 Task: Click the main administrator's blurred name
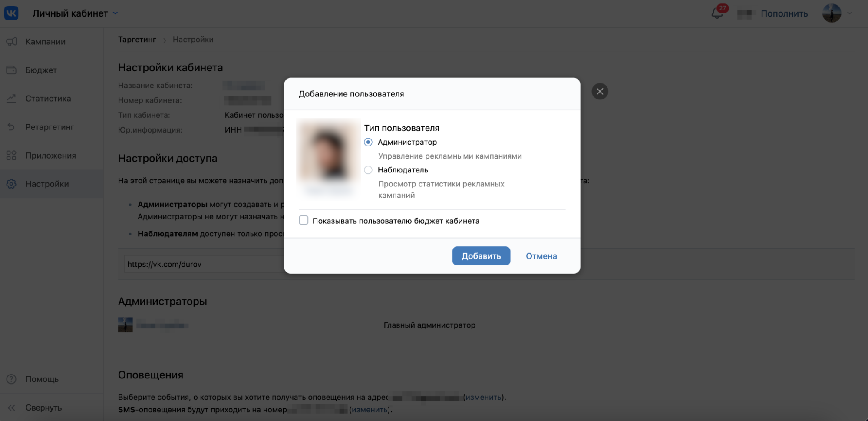(162, 325)
